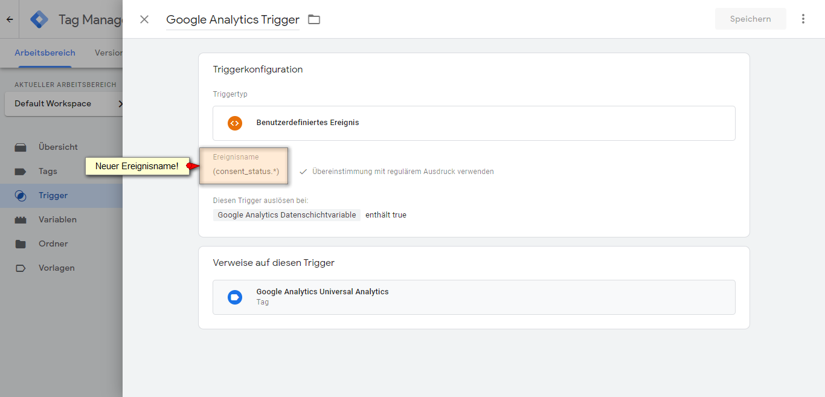825x397 pixels.
Task: Open the Versionen tab
Action: click(109, 53)
